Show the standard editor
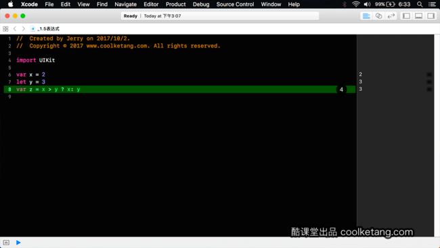 coord(366,16)
